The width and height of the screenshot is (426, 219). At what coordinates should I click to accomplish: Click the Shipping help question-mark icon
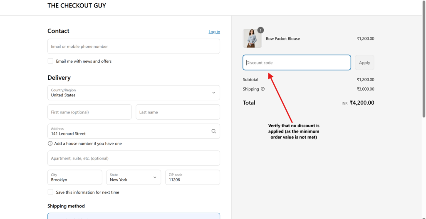[263, 89]
